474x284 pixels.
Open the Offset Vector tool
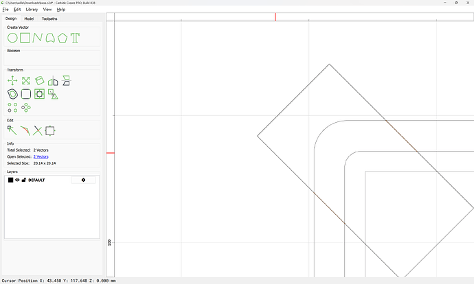click(x=12, y=94)
